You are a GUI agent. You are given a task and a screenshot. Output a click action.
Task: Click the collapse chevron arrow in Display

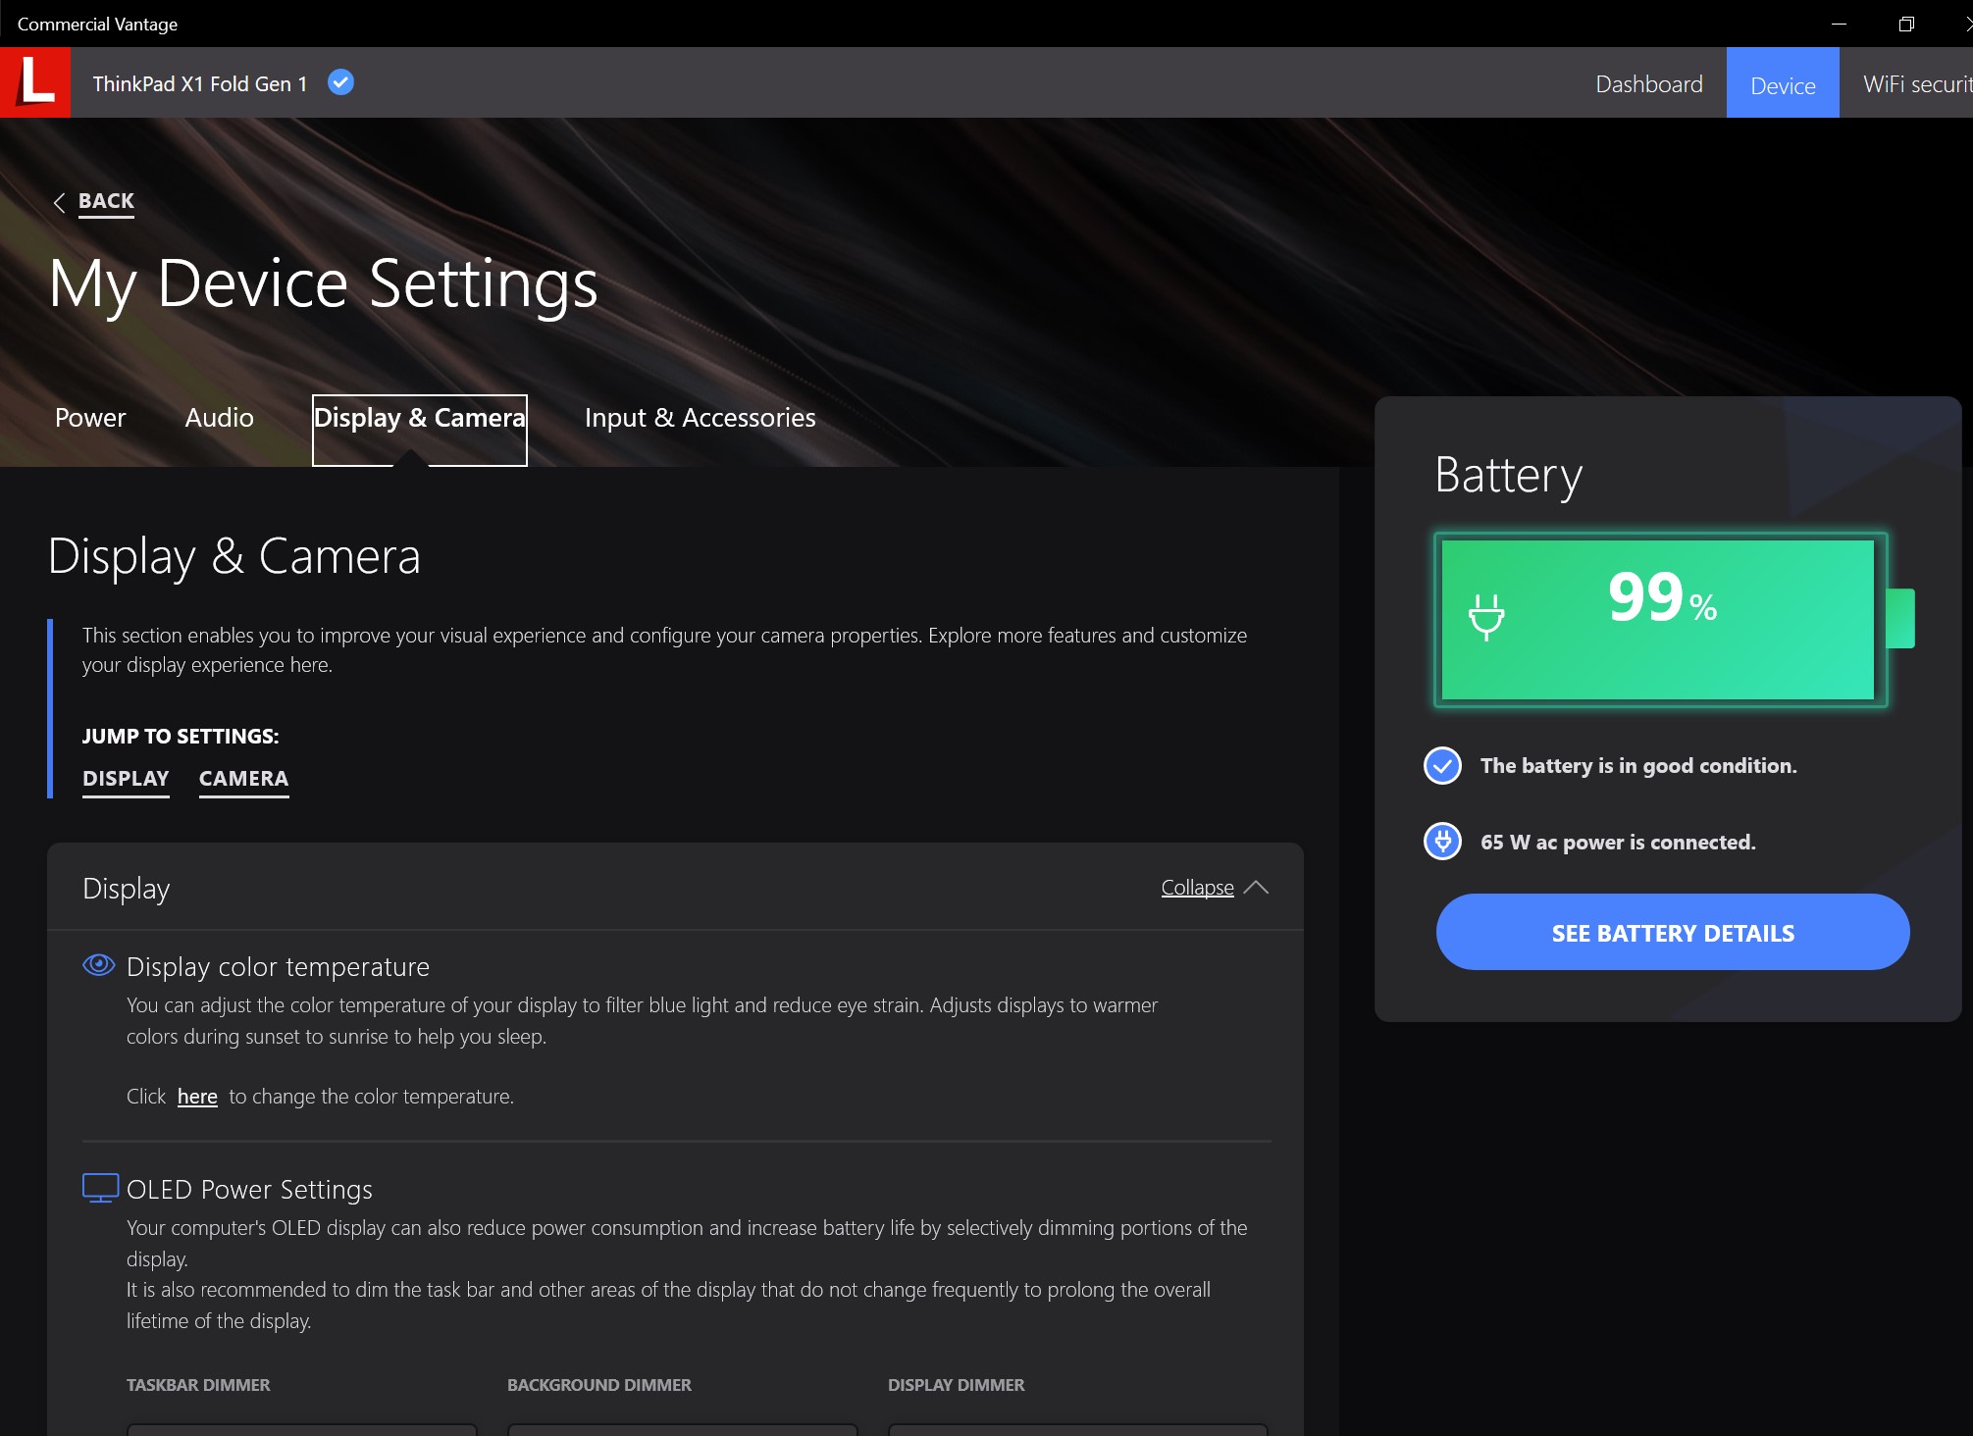pos(1256,888)
